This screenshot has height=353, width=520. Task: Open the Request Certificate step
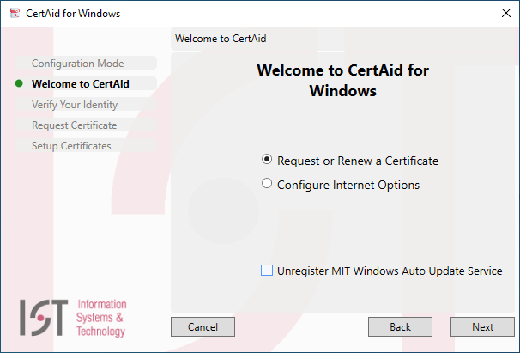point(86,125)
